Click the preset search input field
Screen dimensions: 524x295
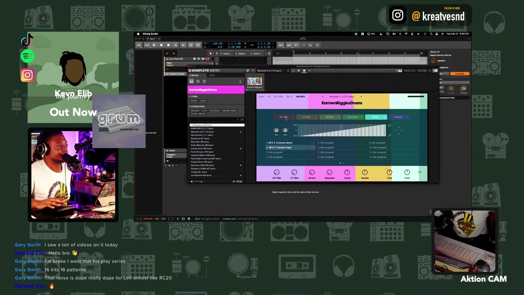click(214, 120)
